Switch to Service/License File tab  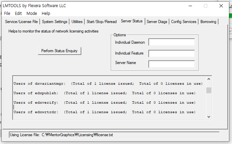21,22
